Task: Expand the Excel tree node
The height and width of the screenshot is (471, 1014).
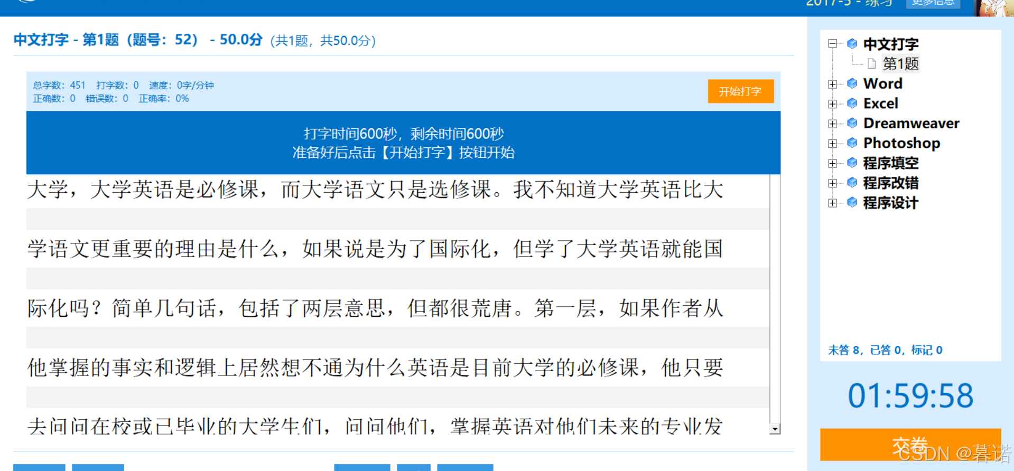Action: tap(833, 104)
